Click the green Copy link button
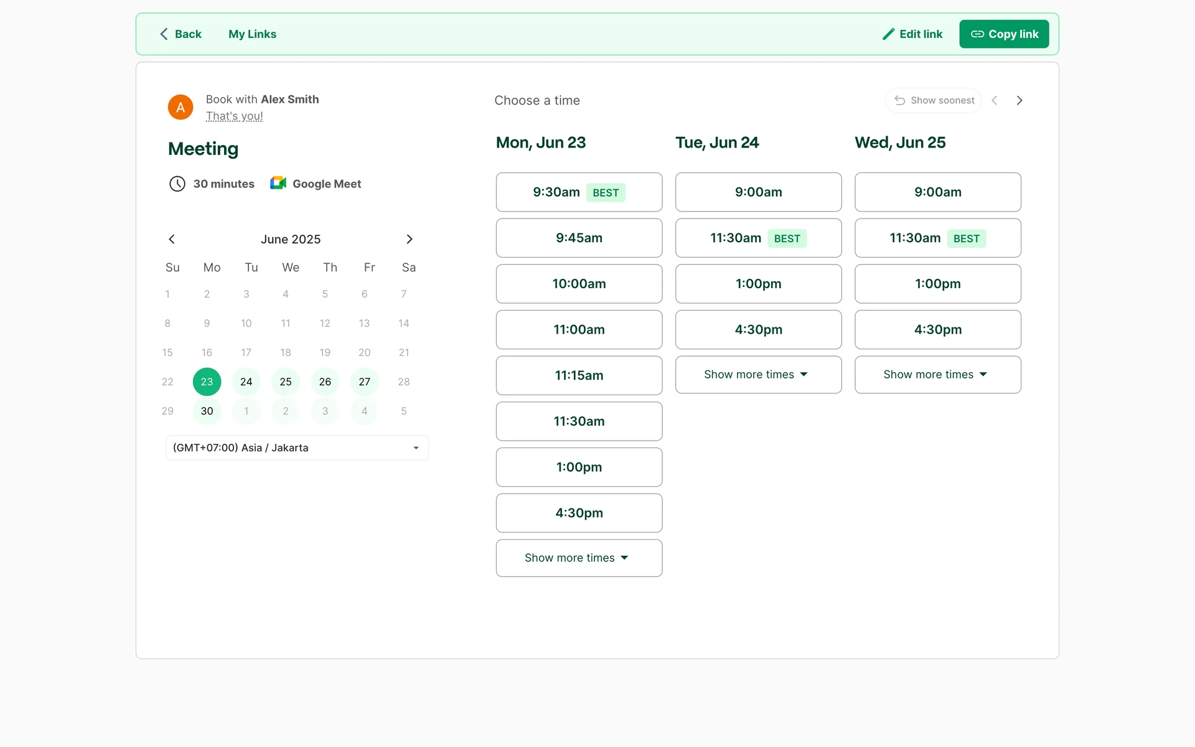 coord(1003,34)
